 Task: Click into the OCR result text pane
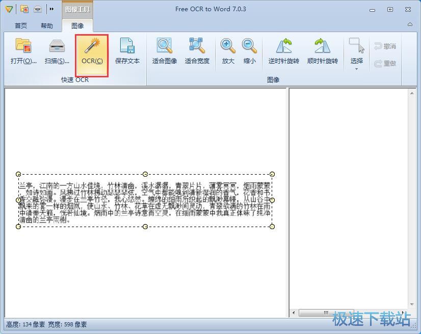pos(349,199)
